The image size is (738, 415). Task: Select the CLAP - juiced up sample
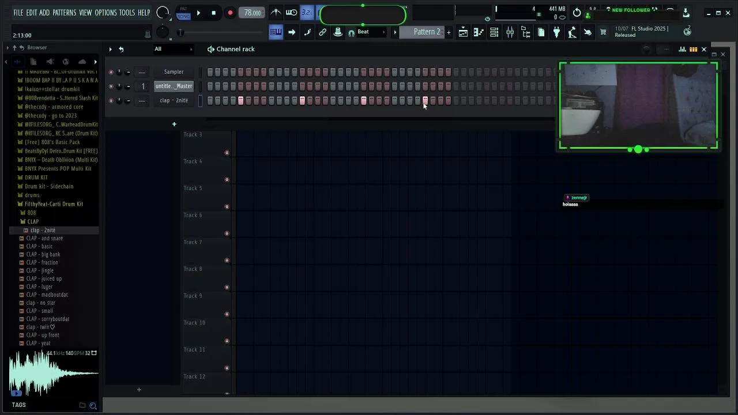[x=44, y=279]
